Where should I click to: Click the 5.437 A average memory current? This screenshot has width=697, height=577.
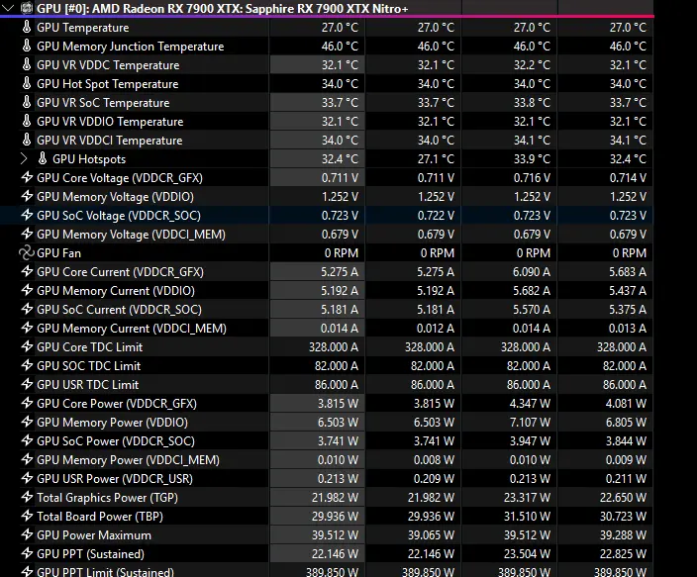coord(606,290)
